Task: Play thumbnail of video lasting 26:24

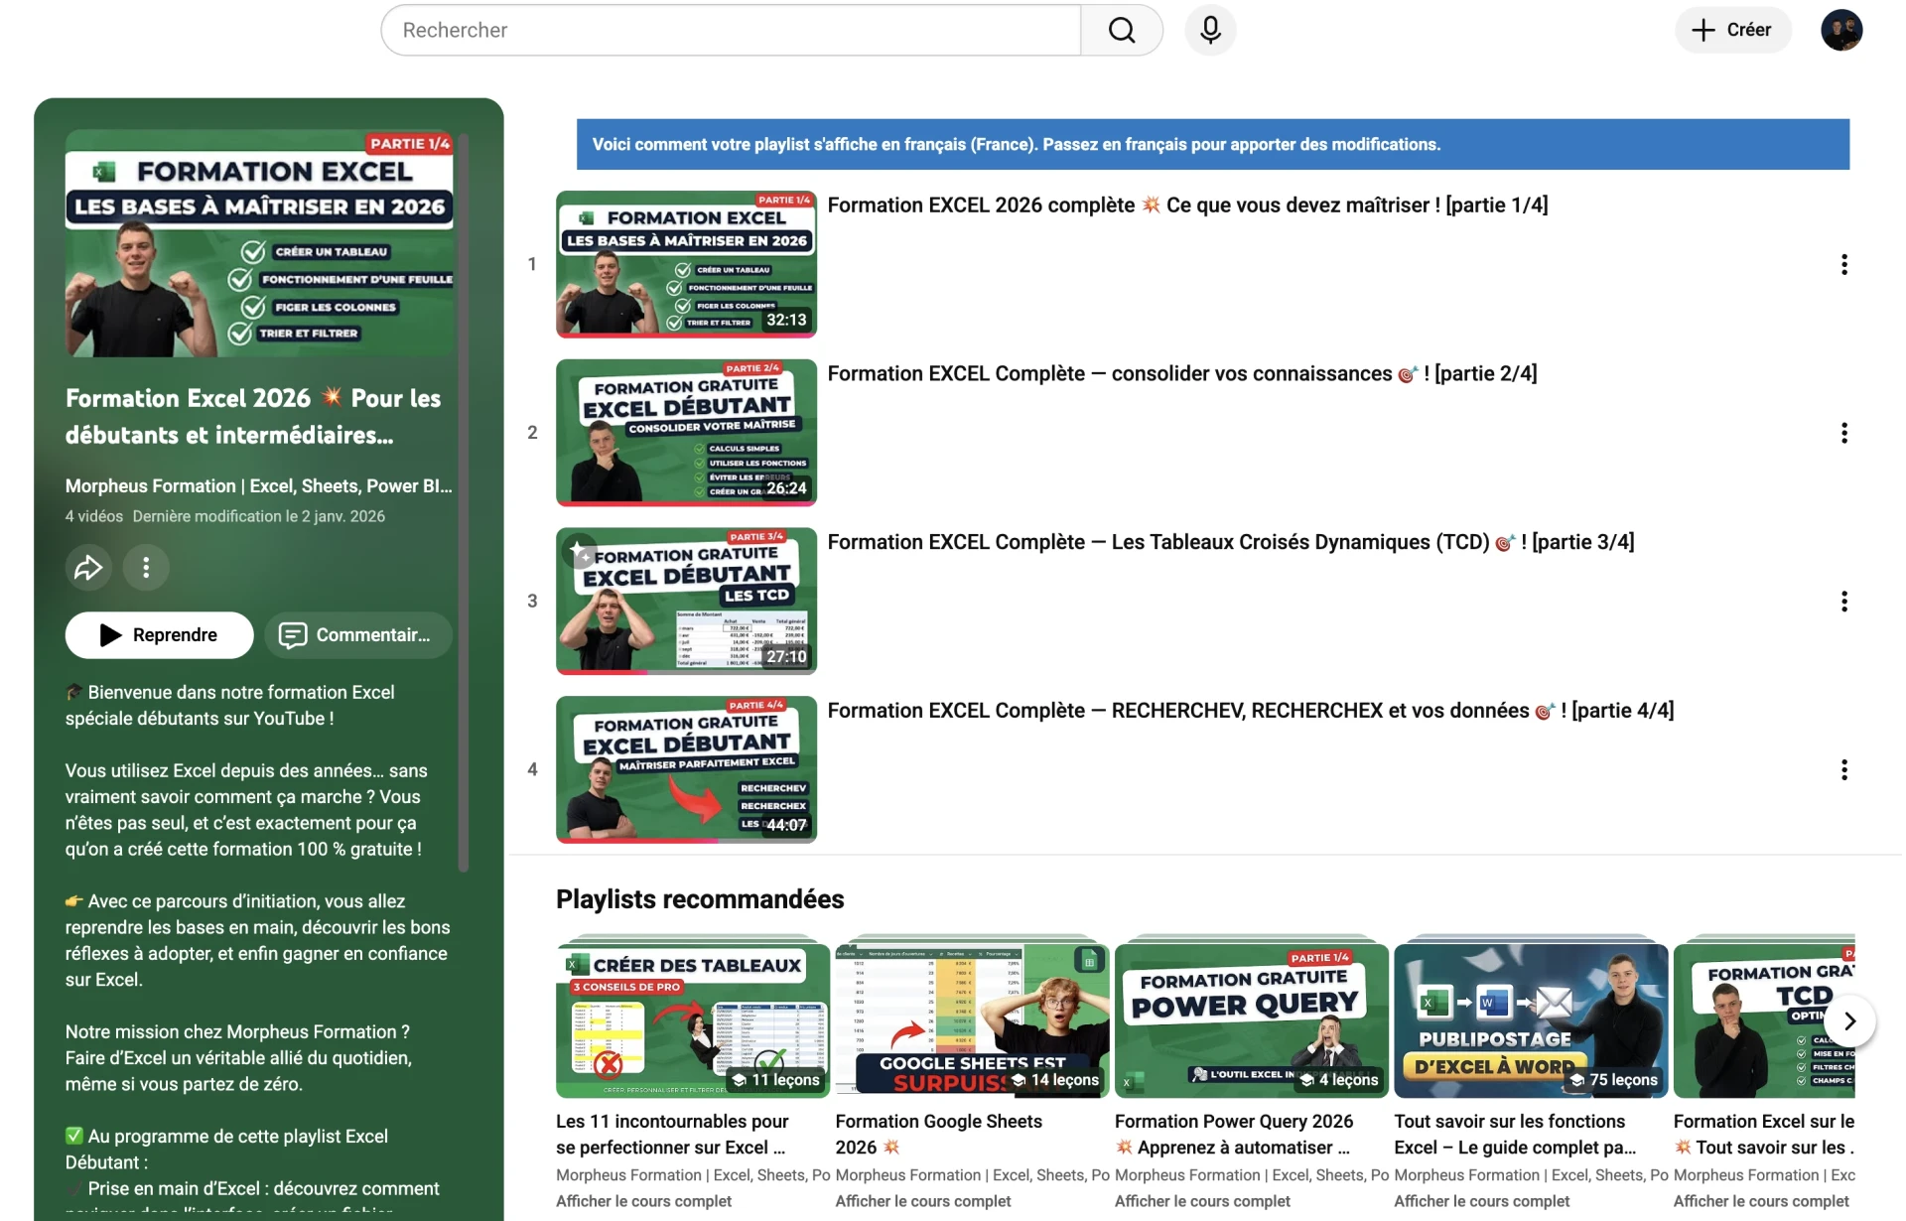Action: (x=686, y=433)
